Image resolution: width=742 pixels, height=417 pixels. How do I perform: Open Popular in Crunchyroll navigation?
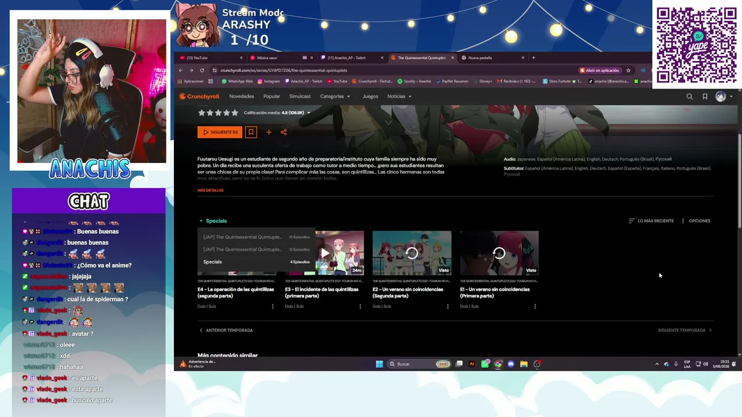[272, 97]
